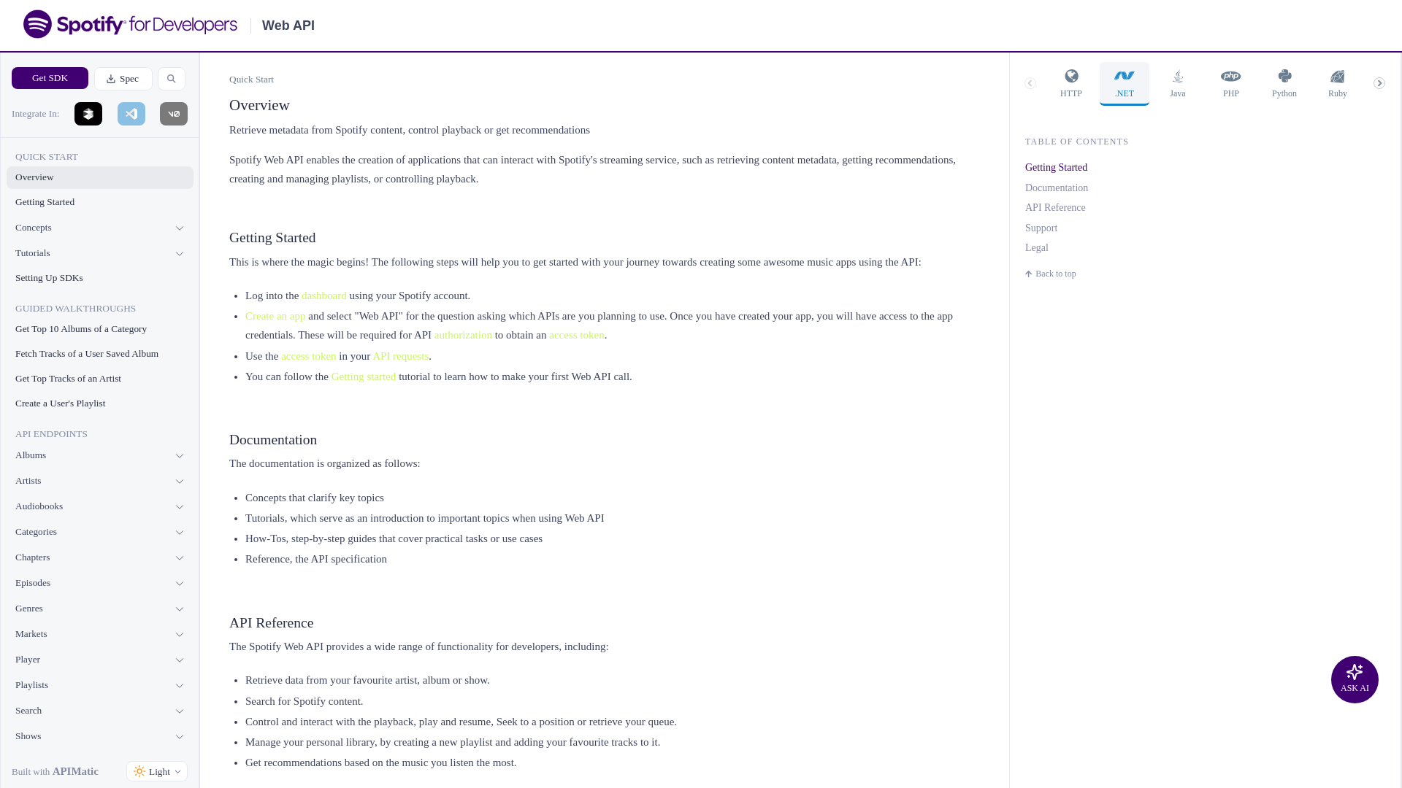
Task: Click the API requests link
Action: coord(400,356)
